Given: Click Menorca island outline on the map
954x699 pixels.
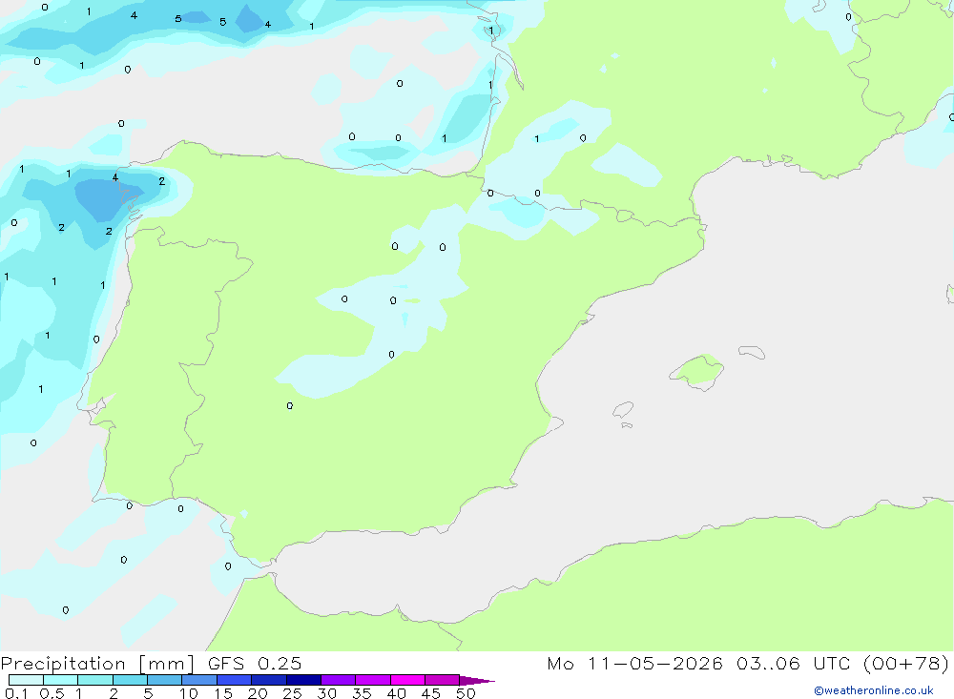Looking at the screenshot, I should (752, 352).
